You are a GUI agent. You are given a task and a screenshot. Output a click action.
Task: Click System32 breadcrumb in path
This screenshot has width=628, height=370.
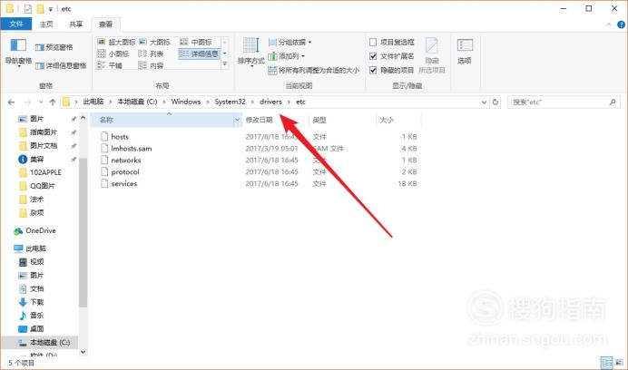click(230, 102)
